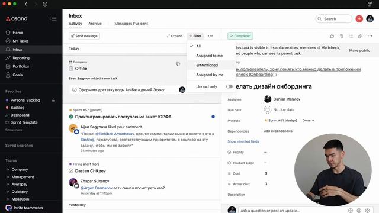
Task: Open Home in sidebar
Action: (x=18, y=33)
